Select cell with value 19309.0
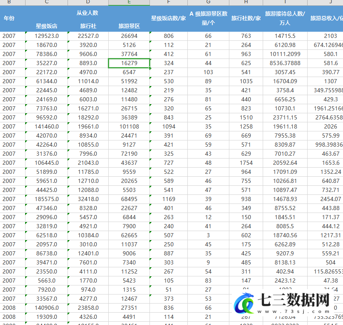The height and width of the screenshot is (325, 343). pyautogui.click(x=47, y=317)
